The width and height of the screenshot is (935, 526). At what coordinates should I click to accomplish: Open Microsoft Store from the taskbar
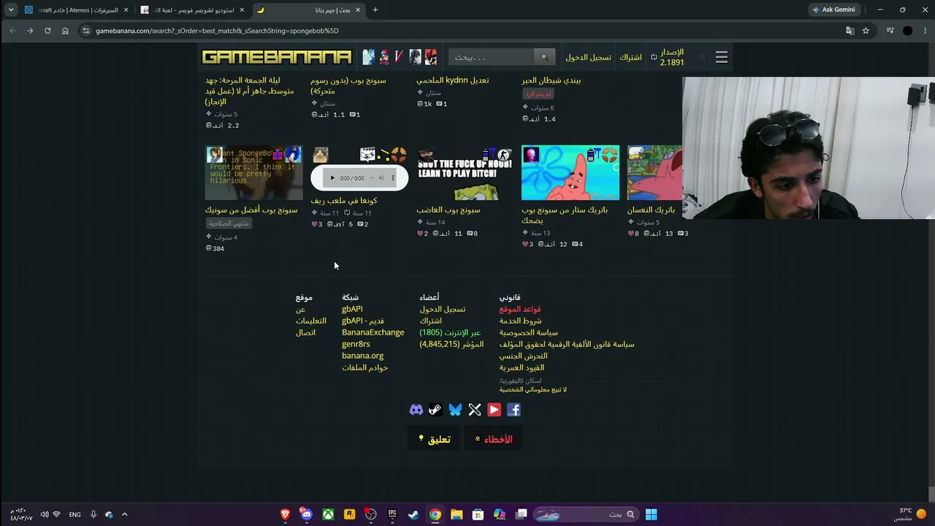pos(478,514)
